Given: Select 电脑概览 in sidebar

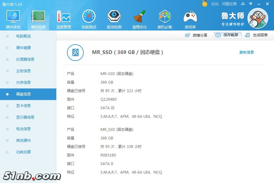Looking at the screenshot, I should click(x=23, y=36).
